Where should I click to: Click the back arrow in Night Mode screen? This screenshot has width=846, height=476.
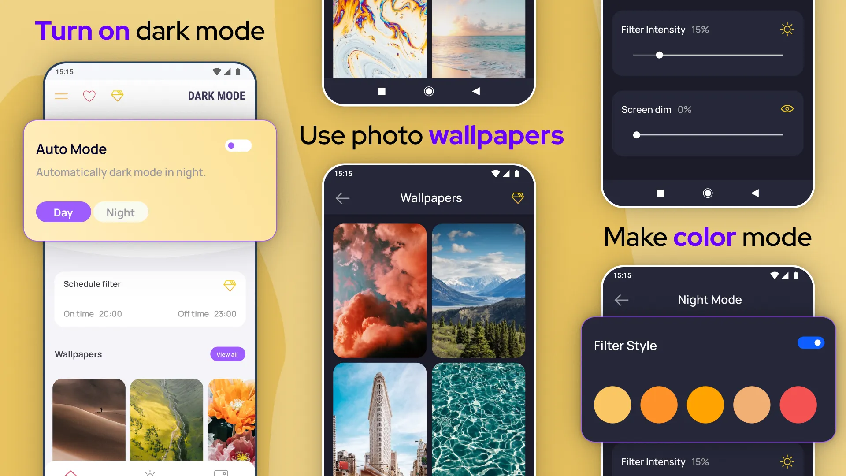point(622,300)
